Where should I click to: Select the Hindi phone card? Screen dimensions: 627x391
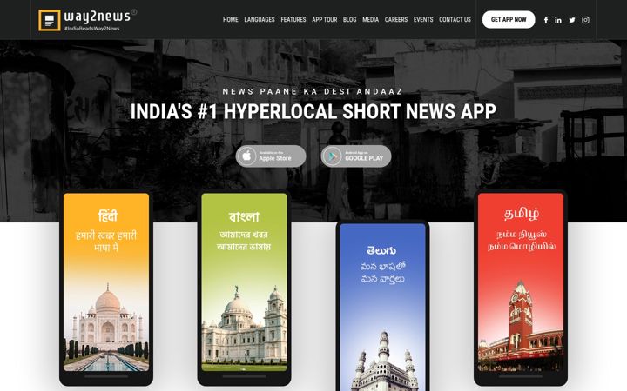[106, 288]
